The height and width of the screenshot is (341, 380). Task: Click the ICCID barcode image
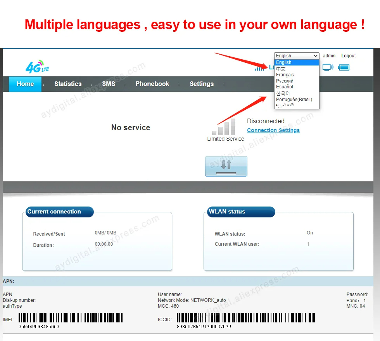pyautogui.click(x=246, y=317)
